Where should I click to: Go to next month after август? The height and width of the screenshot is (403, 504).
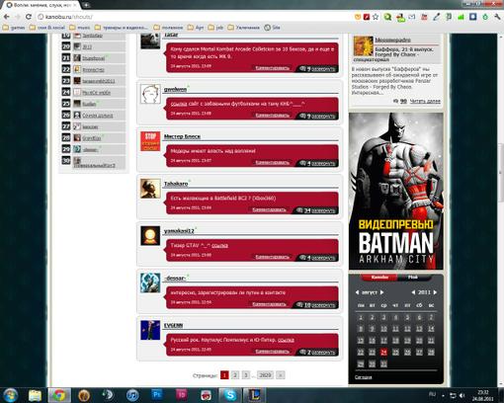point(381,292)
